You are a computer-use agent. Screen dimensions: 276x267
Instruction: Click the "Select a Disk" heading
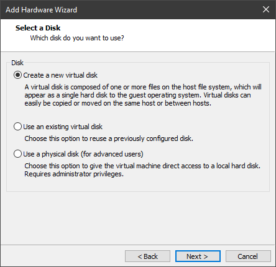[x=38, y=28]
